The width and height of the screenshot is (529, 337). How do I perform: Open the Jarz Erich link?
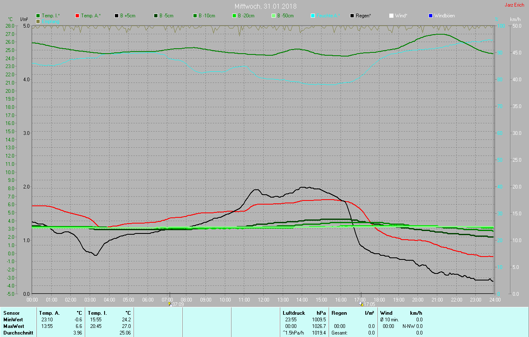[x=514, y=5]
